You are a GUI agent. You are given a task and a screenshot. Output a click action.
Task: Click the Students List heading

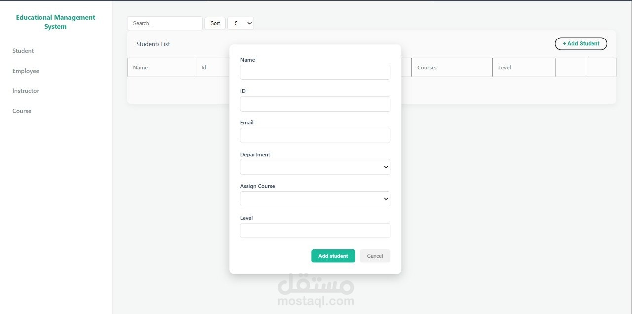coord(153,44)
